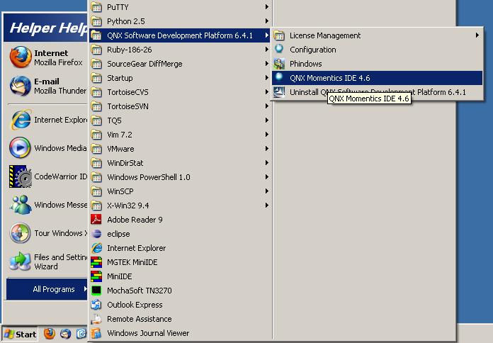
Task: Open Windows Messenger icon
Action: (20, 205)
